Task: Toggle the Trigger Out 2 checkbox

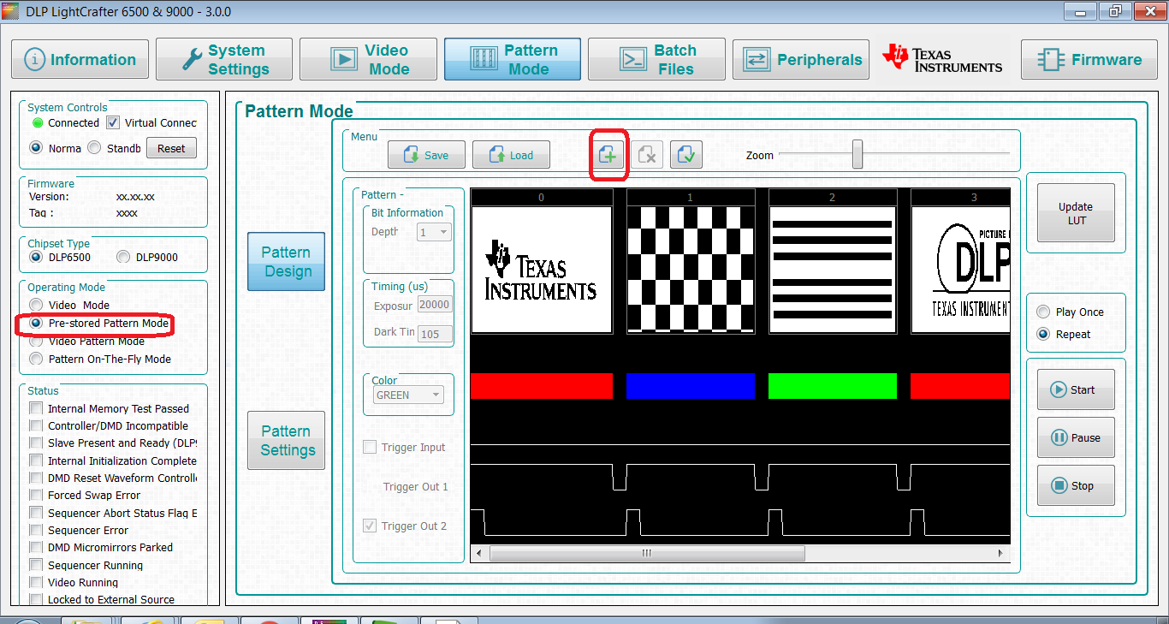Action: [370, 526]
